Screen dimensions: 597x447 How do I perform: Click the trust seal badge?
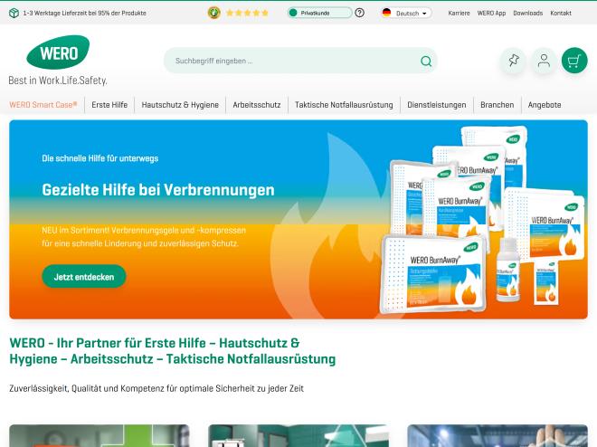[x=214, y=13]
